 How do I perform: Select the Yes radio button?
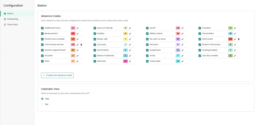click(42, 99)
